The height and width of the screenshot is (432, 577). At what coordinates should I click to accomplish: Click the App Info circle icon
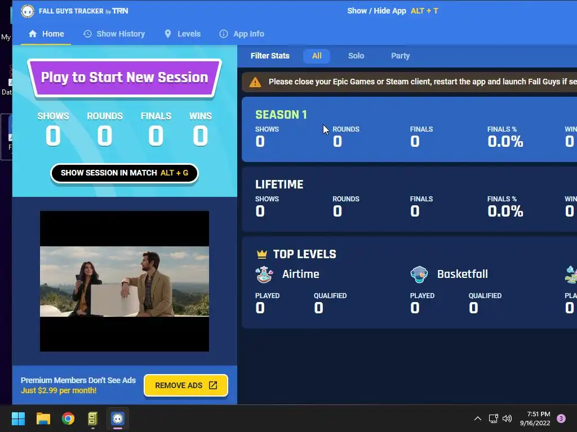tap(223, 34)
